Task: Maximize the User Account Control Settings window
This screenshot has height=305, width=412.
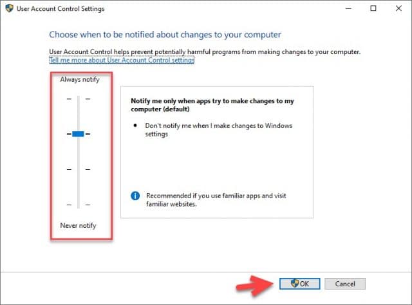Action: click(x=374, y=9)
